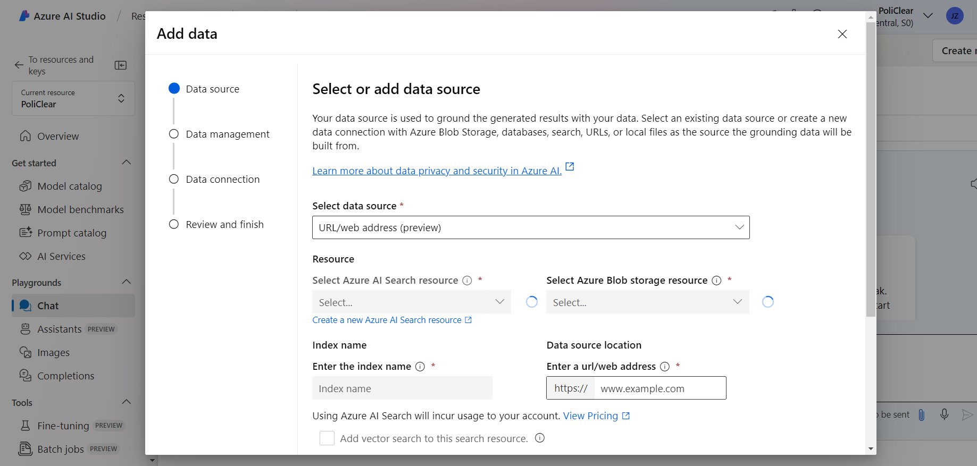The height and width of the screenshot is (466, 977).
Task: Click info icon next to Enter the index name
Action: (420, 367)
